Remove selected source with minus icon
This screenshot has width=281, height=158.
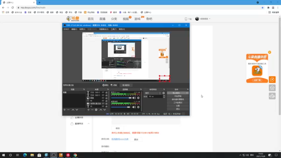tap(92, 110)
